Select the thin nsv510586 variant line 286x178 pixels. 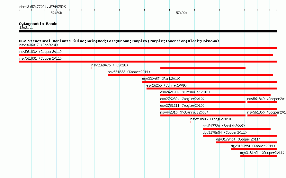click(234, 122)
